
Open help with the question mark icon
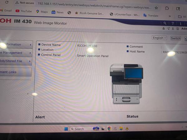pos(173,23)
